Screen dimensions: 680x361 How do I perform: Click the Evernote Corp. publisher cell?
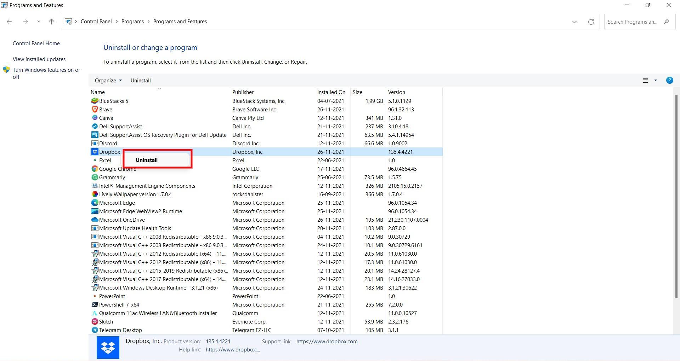[249, 322]
